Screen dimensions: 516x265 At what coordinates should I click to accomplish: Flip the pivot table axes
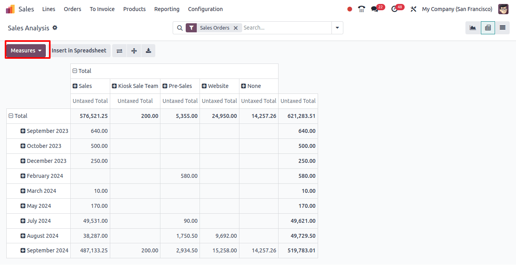(119, 50)
